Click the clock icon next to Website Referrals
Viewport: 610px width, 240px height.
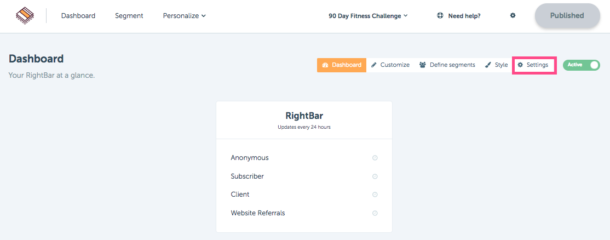pyautogui.click(x=375, y=213)
